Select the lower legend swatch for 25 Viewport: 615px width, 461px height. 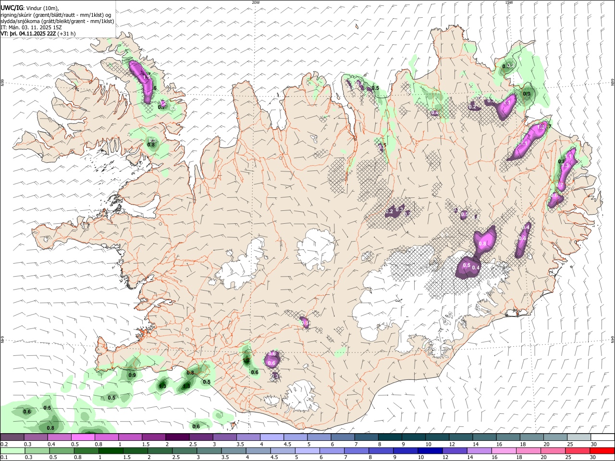coord(578,450)
